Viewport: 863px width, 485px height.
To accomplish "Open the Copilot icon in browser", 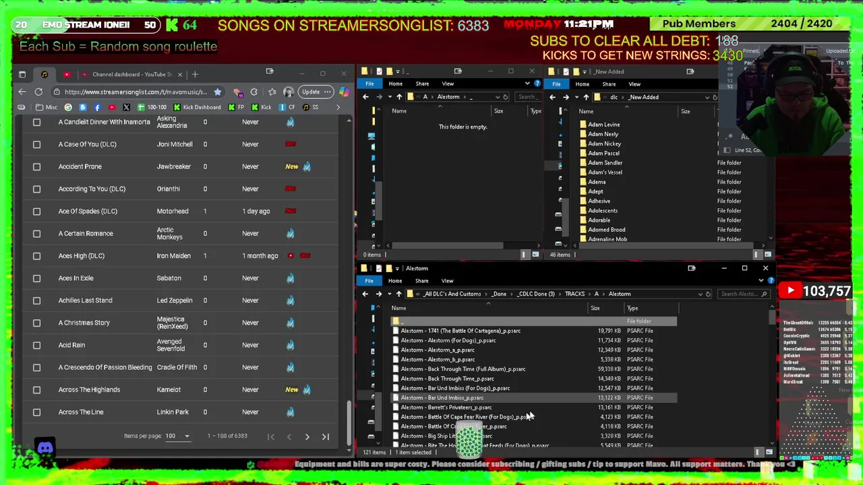I will click(346, 92).
